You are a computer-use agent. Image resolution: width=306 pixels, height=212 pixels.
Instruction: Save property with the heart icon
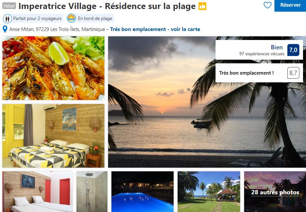[267, 5]
